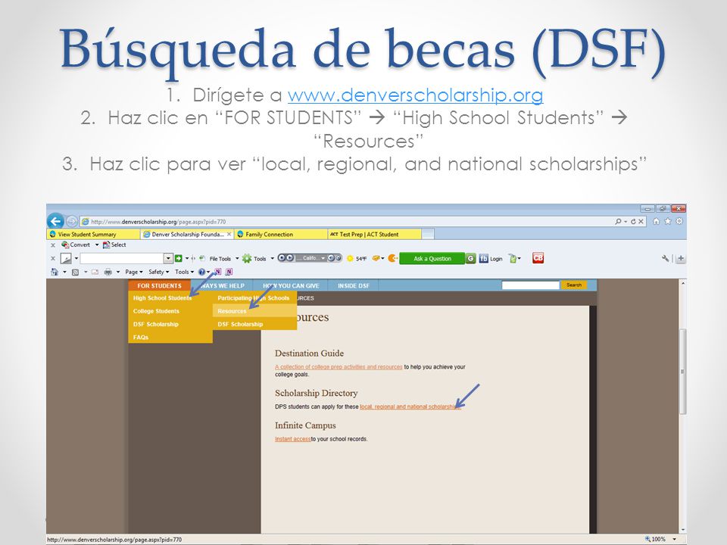The height and width of the screenshot is (545, 727).
Task: Close the Denver Scholarship Foundation tab
Action: [x=229, y=235]
